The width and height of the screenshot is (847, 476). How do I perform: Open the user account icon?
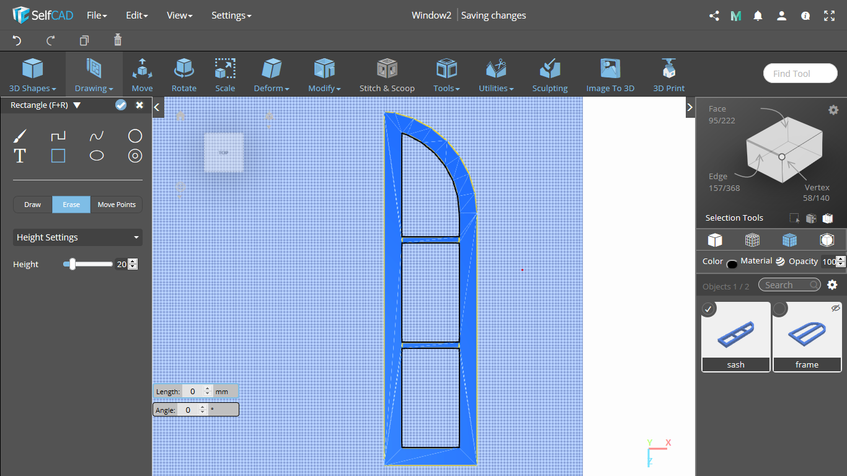(782, 16)
